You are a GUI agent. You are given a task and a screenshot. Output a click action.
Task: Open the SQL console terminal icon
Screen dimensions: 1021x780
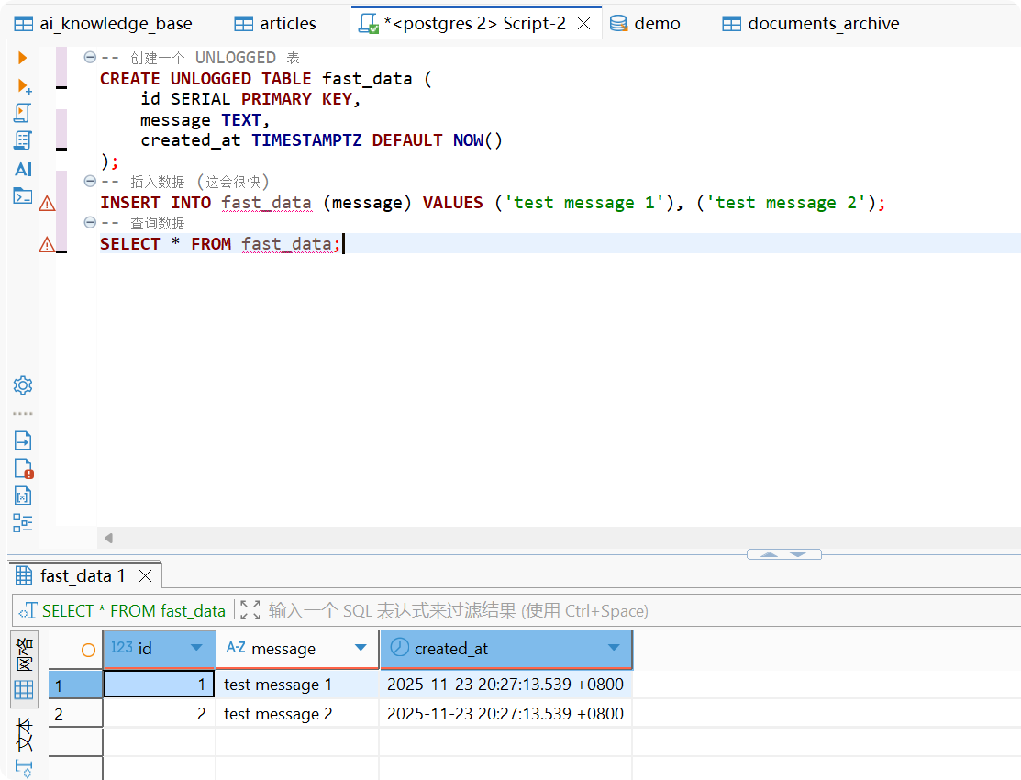[x=23, y=195]
